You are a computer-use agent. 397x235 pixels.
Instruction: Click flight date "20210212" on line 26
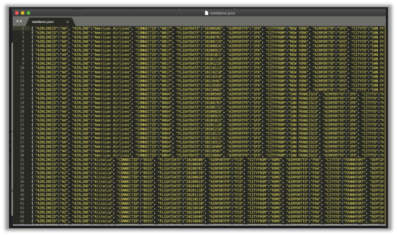(x=213, y=138)
